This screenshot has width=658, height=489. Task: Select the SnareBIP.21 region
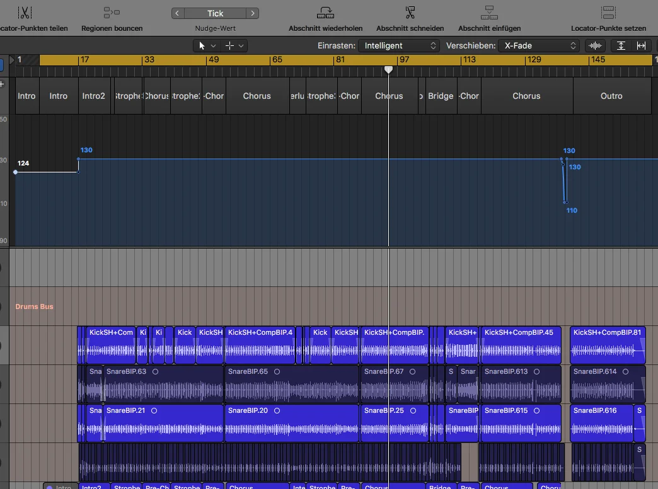[163, 423]
